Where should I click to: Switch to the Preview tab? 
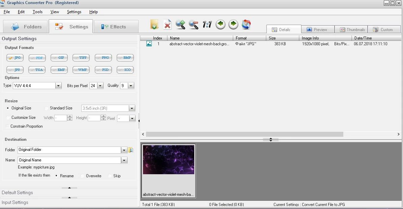pos(318,29)
